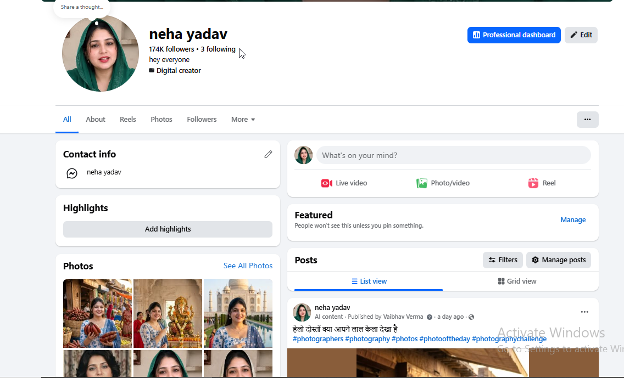Click the #photography hashtag
The image size is (624, 378).
click(367, 339)
